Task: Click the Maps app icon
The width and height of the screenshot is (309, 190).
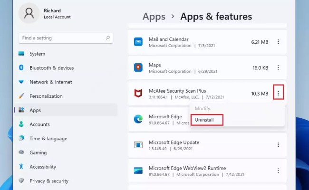Action: (138, 67)
